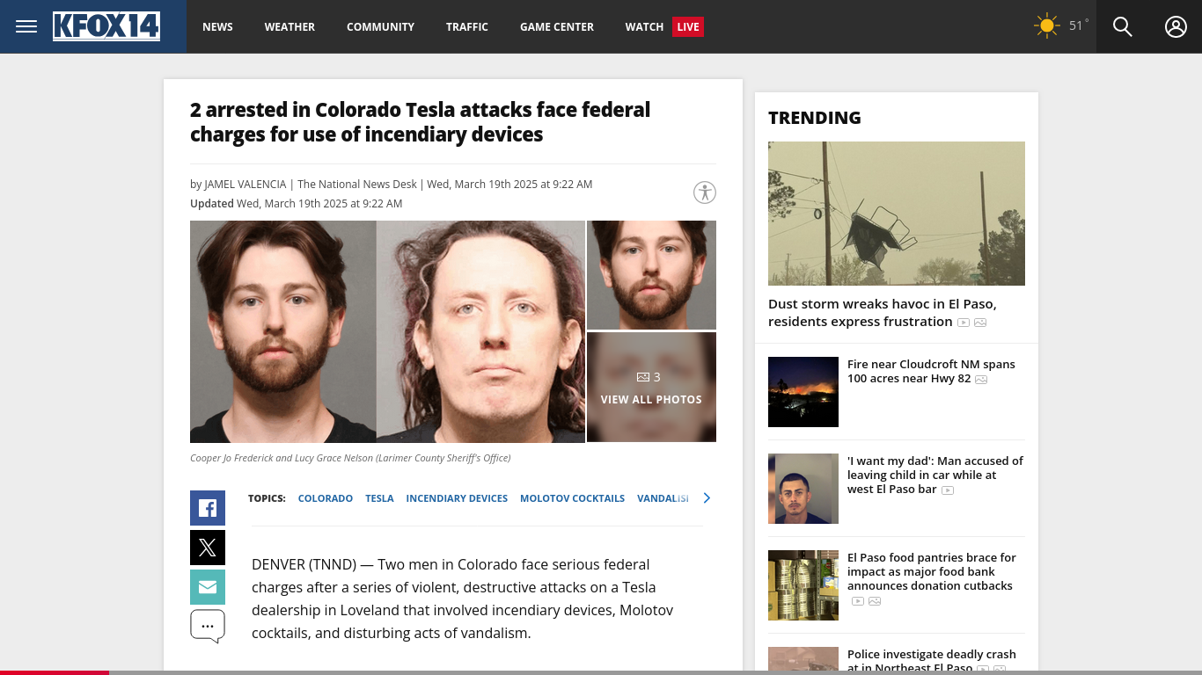The width and height of the screenshot is (1202, 675).
Task: Open the TRAFFIC menu
Action: click(x=467, y=27)
